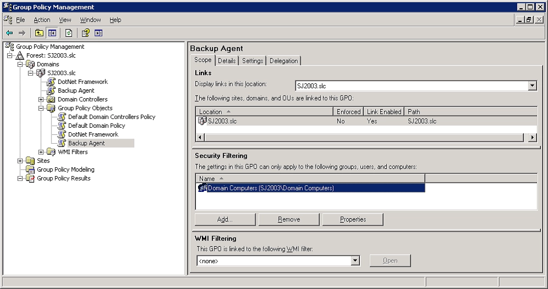Click the Help toolbar icon
The height and width of the screenshot is (289, 548).
point(86,33)
